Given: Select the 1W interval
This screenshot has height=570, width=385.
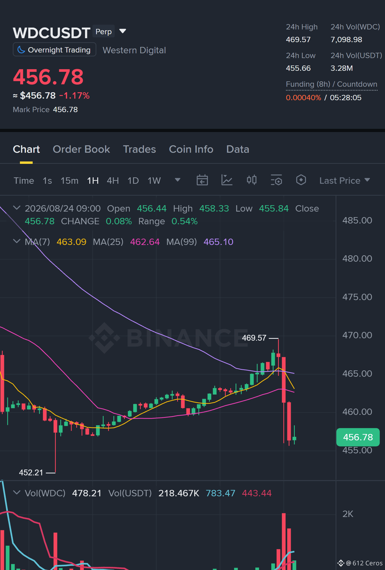Looking at the screenshot, I should pyautogui.click(x=154, y=181).
